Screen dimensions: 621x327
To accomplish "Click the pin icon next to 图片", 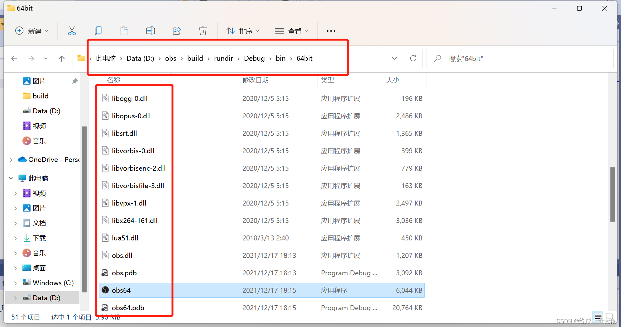I will coord(75,81).
